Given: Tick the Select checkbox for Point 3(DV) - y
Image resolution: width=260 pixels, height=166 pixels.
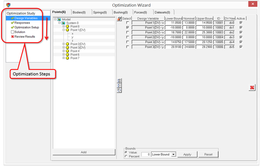Looking at the screenshot, I should tap(128, 47).
